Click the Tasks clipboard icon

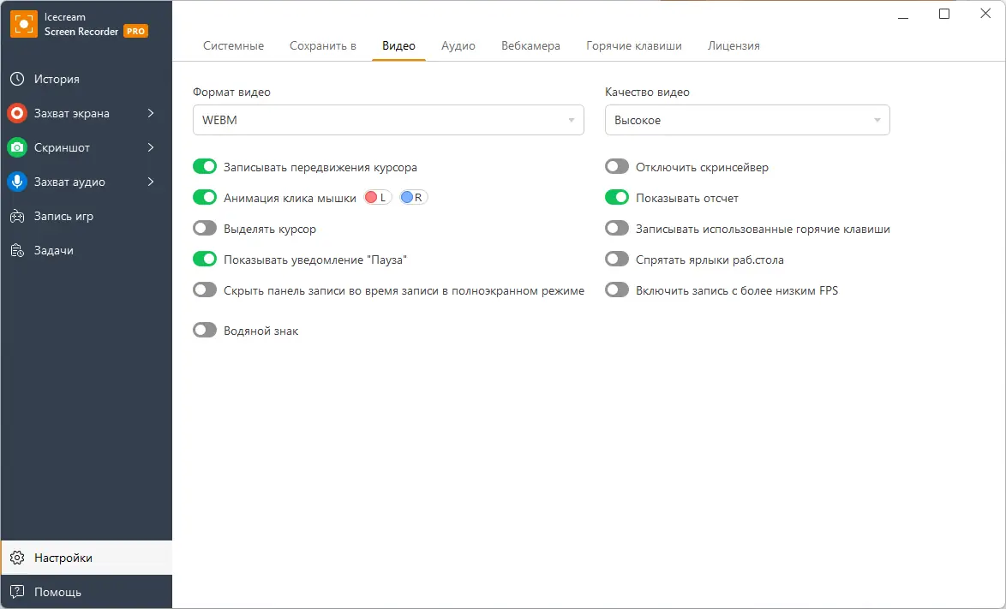pos(17,250)
